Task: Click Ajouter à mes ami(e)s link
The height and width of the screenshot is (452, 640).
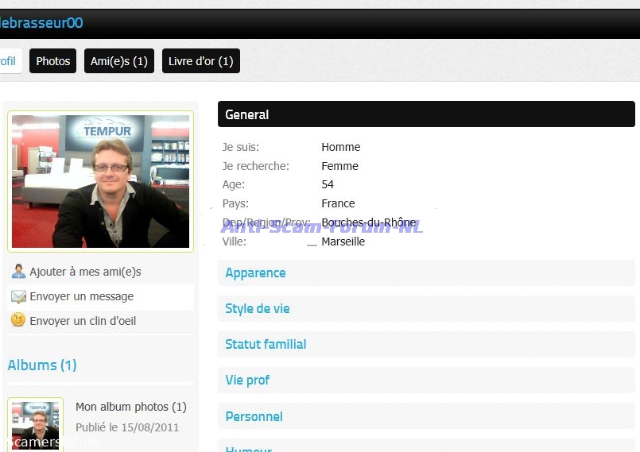Action: [x=85, y=272]
